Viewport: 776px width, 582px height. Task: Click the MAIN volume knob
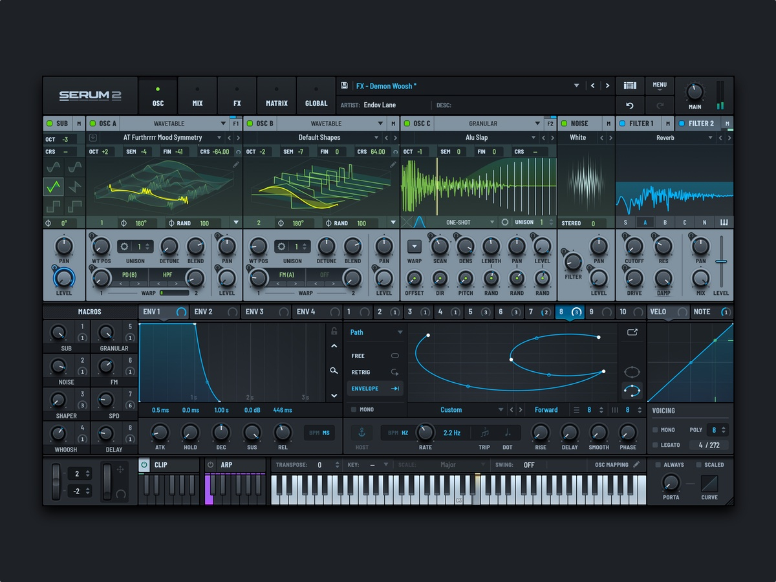click(695, 92)
